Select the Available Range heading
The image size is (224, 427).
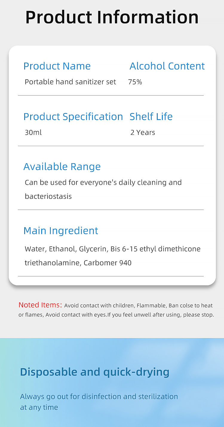point(62,166)
